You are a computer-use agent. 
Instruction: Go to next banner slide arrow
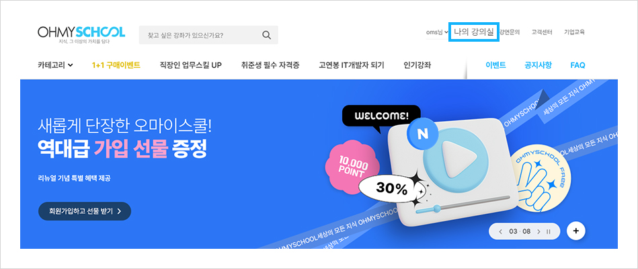[539, 231]
